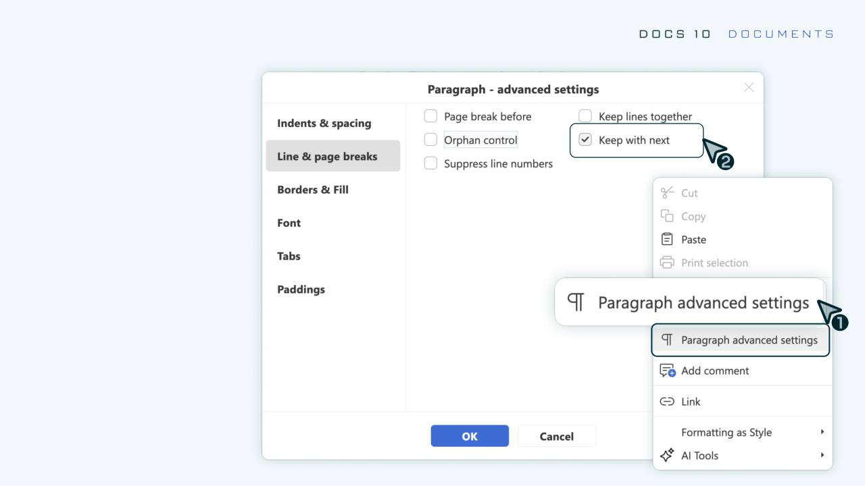
Task: Select Link from the context menu
Action: point(742,402)
